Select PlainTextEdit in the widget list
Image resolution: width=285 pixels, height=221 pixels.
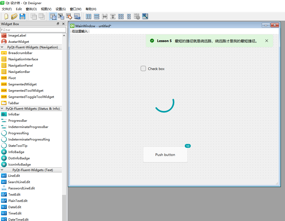18,201
